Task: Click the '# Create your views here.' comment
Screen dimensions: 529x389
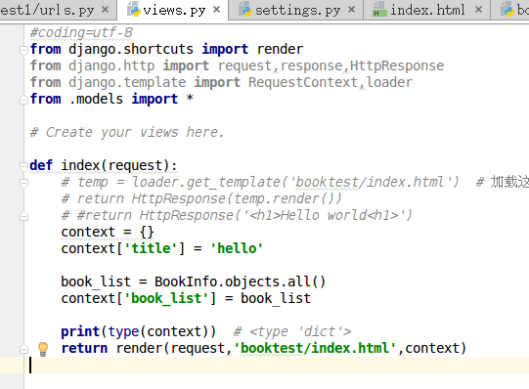Action: (x=127, y=132)
